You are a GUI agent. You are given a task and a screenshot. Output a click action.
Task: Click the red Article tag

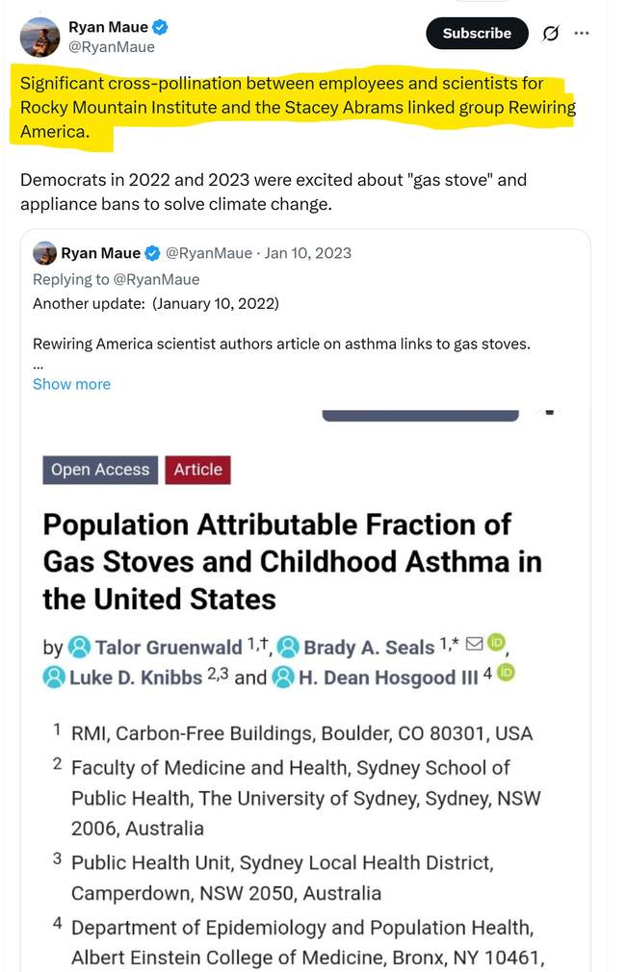(x=198, y=470)
